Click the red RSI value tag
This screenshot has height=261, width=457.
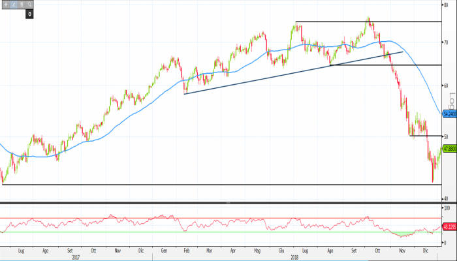tap(449, 226)
